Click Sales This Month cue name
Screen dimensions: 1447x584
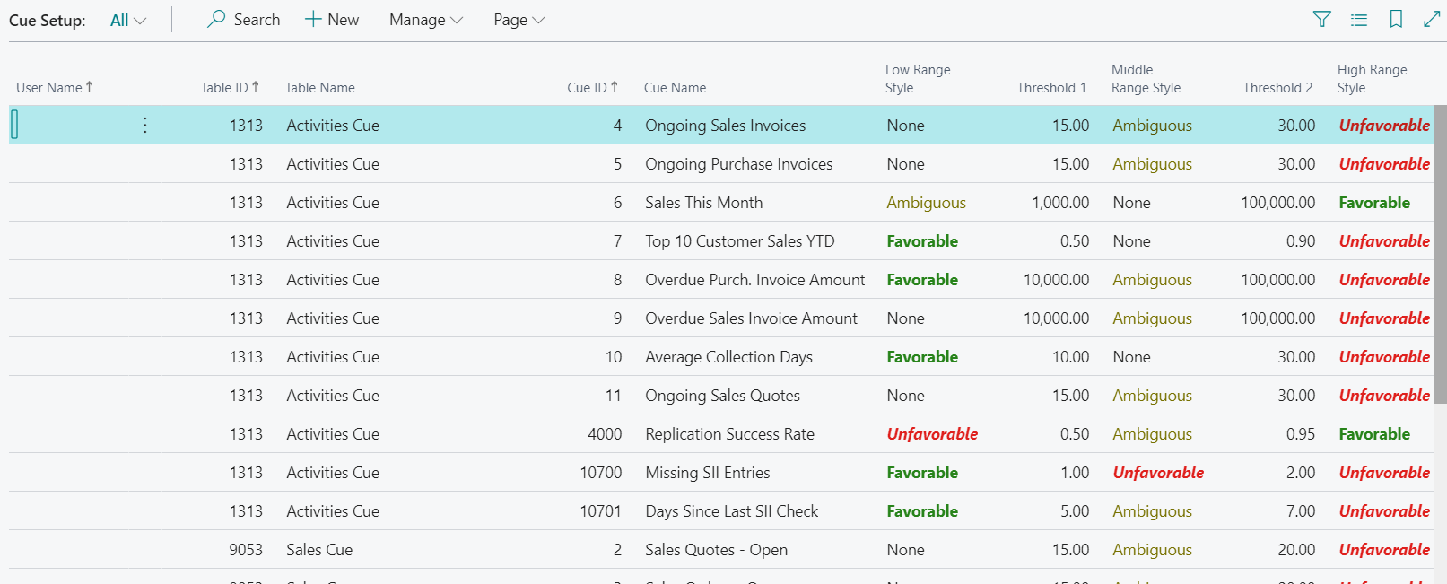pyautogui.click(x=703, y=203)
